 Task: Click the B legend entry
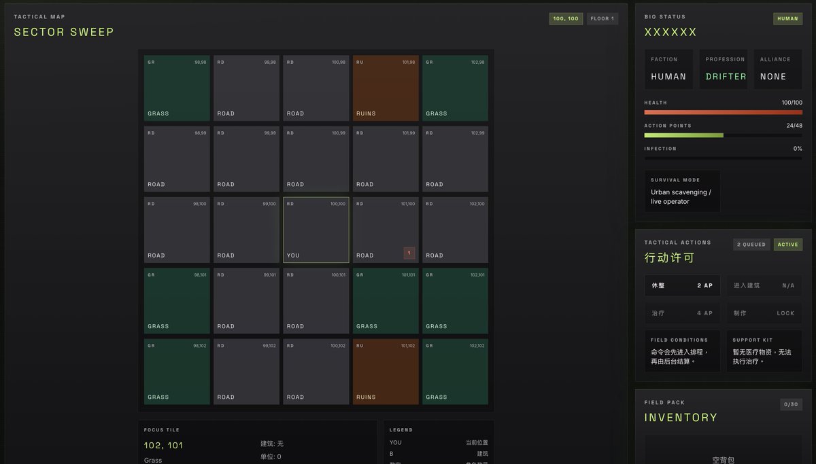click(439, 453)
